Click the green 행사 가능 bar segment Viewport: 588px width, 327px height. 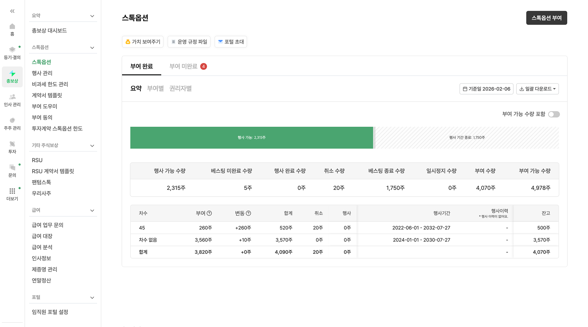pyautogui.click(x=251, y=138)
